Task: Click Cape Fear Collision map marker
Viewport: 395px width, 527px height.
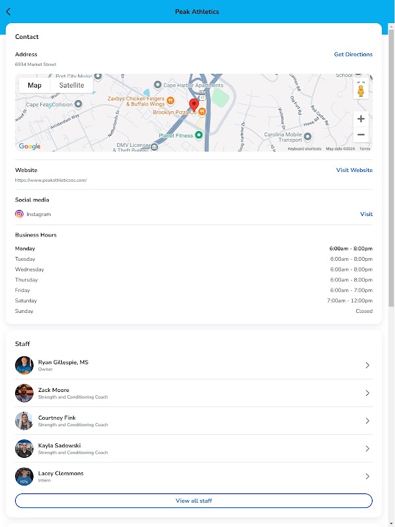Action: pos(78,104)
